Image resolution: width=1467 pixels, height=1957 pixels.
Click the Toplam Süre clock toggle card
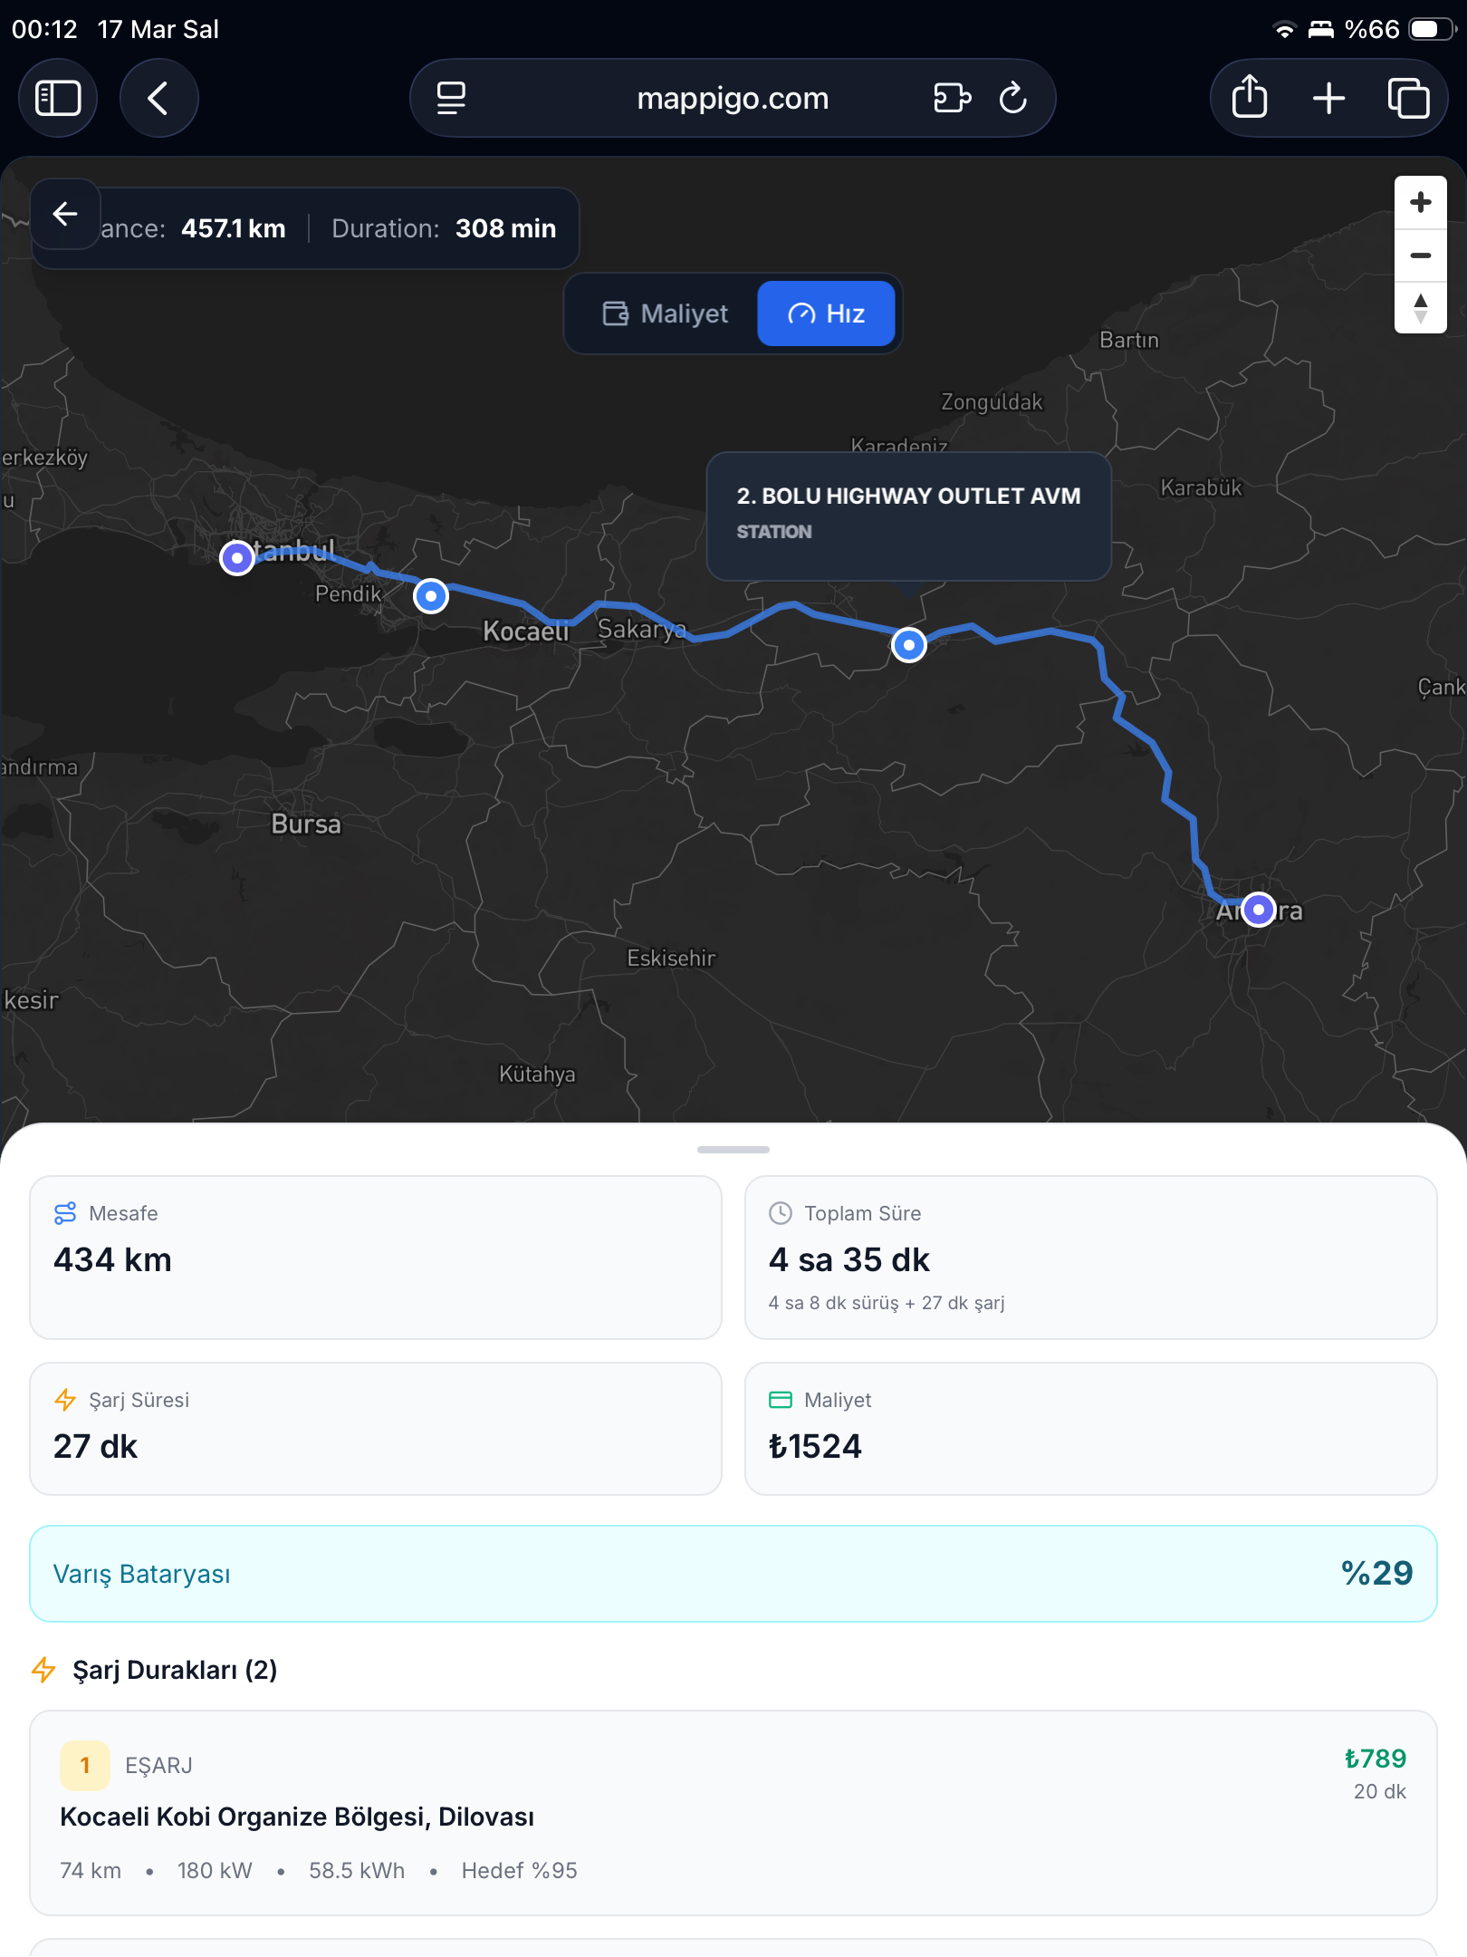tap(779, 1213)
